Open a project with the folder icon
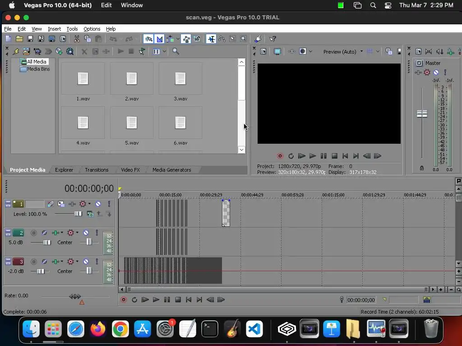The height and width of the screenshot is (346, 462). pos(19,39)
